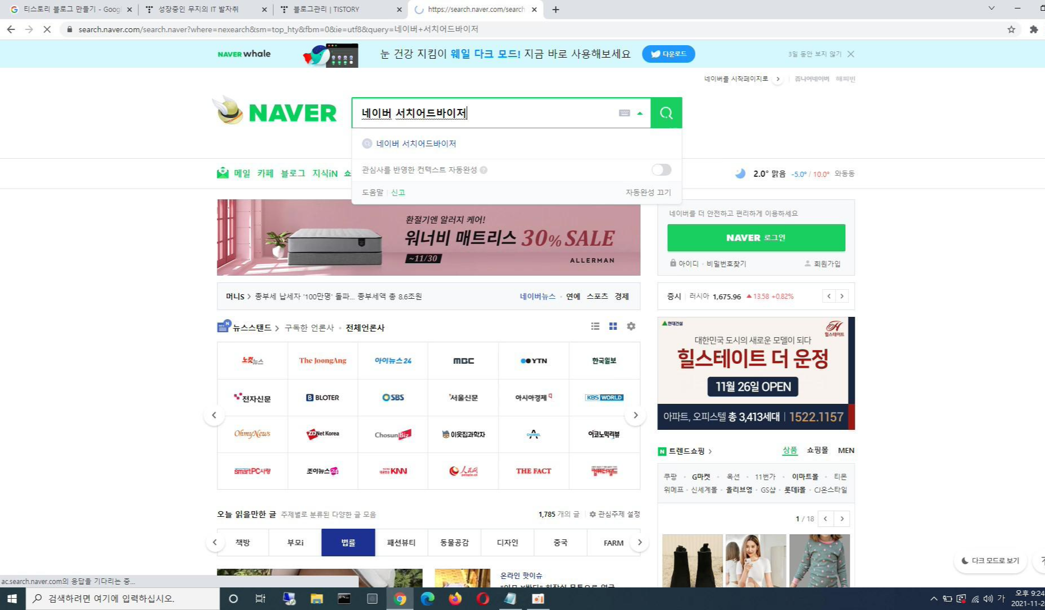Click the 회원가입 link
Screen dimensions: 1045x610
click(x=823, y=264)
